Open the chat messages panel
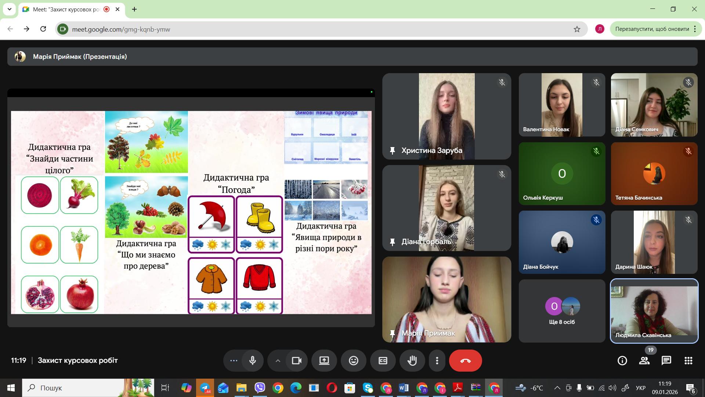 (x=666, y=361)
